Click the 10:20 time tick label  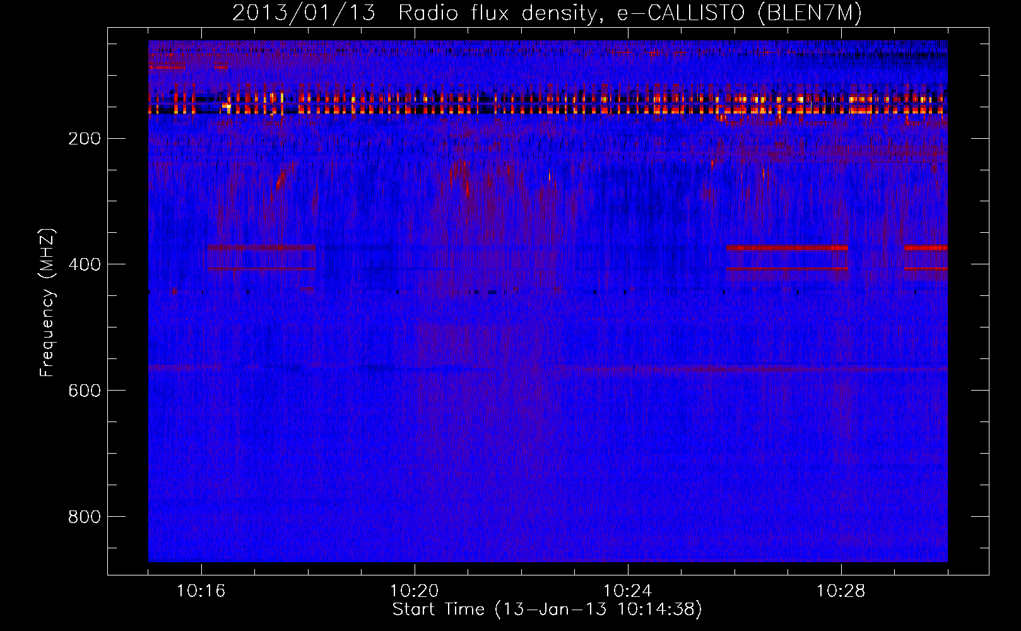tap(415, 591)
